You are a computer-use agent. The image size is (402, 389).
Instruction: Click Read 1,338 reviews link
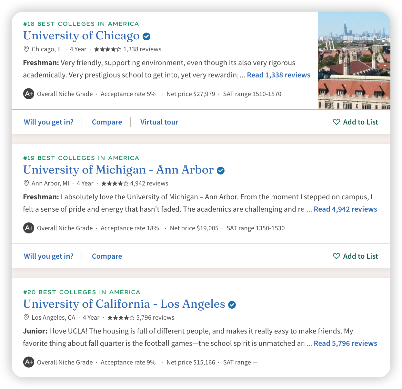(279, 75)
